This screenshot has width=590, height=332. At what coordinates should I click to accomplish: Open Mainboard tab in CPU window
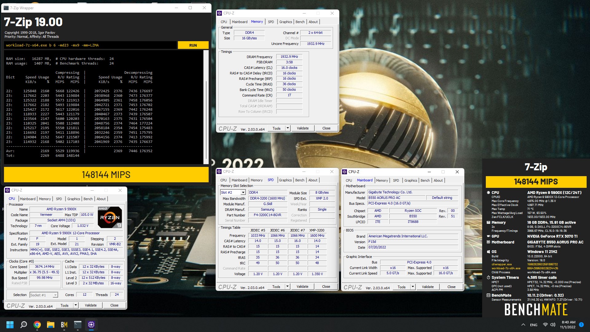[28, 199]
